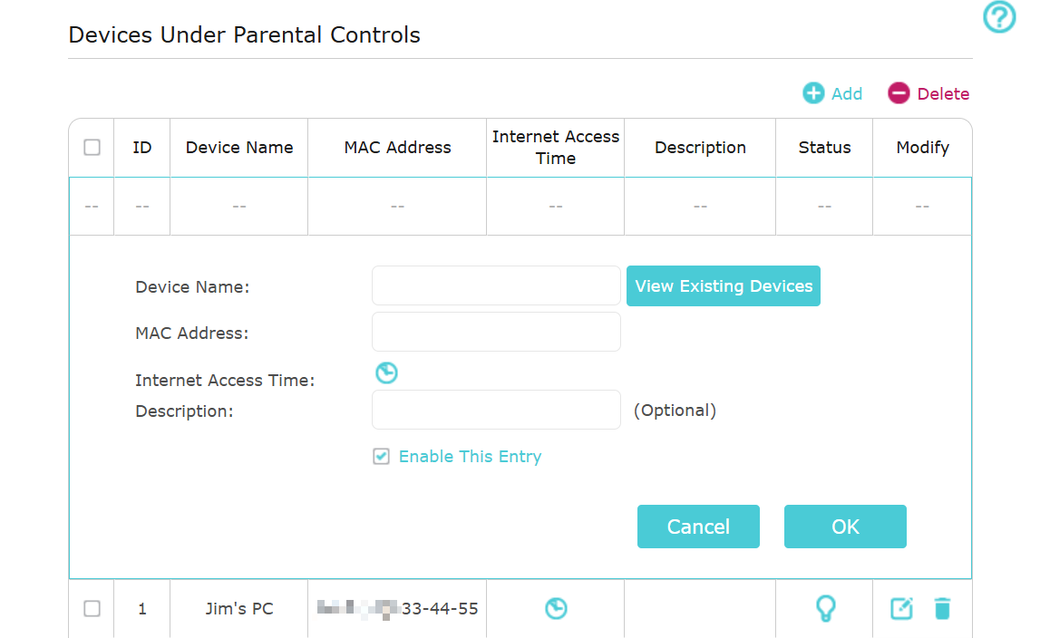
Task: Uncheck the Enable This Entry checkbox
Action: click(x=382, y=457)
